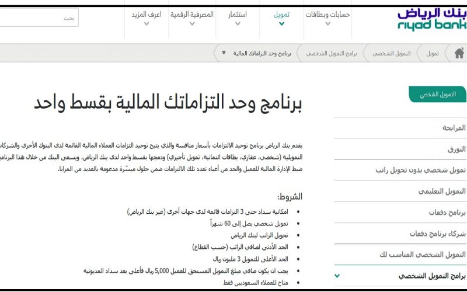Click the الشروط: heading
Image resolution: width=467 pixels, height=292 pixels.
pos(290,196)
